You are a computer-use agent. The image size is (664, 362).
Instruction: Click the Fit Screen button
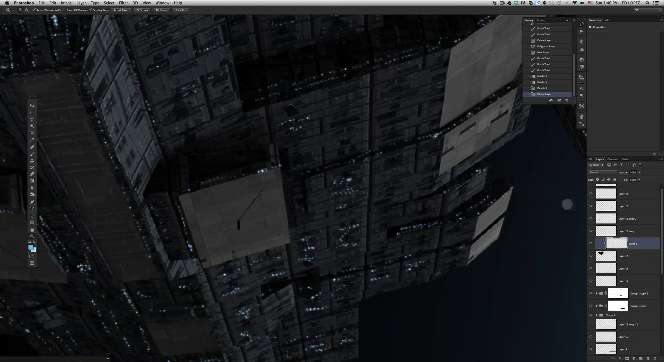click(x=142, y=10)
